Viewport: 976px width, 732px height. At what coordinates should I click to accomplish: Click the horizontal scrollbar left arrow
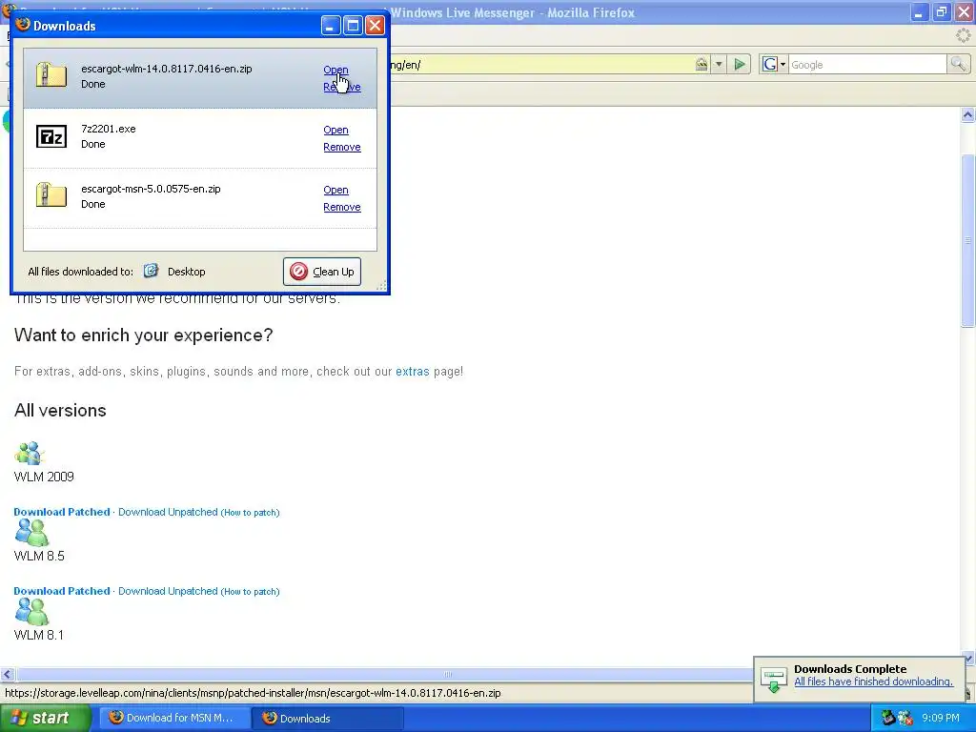pos(7,674)
